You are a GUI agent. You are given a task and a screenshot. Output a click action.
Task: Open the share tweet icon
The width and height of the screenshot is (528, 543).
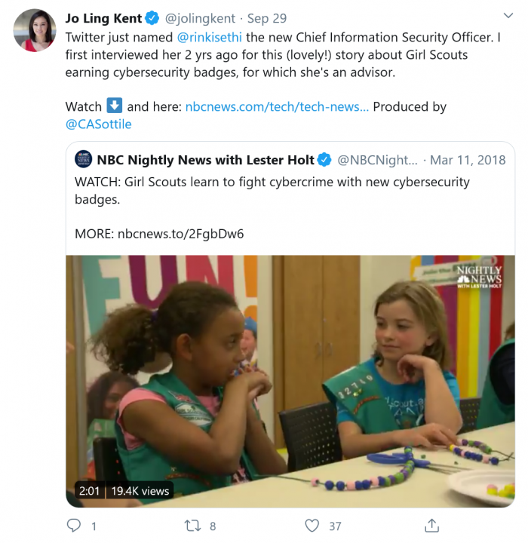(x=431, y=525)
